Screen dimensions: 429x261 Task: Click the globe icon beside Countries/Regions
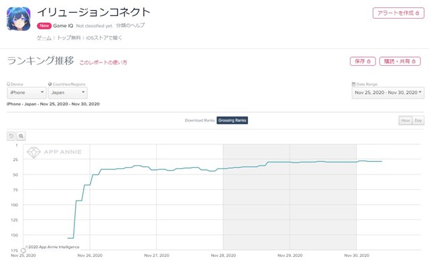(50, 84)
